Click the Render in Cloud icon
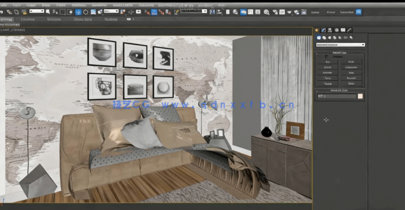Image resolution: width=405 pixels, height=210 pixels. 296,12
